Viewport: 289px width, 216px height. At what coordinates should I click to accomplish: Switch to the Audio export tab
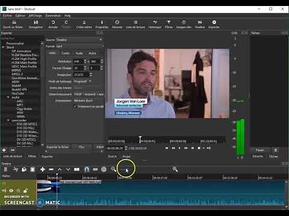pyautogui.click(x=79, y=53)
